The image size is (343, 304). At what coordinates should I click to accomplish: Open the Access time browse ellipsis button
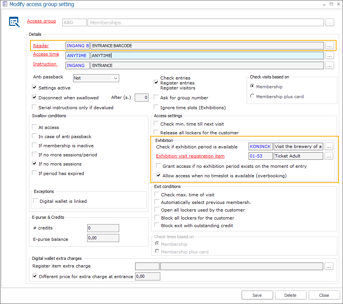329,56
